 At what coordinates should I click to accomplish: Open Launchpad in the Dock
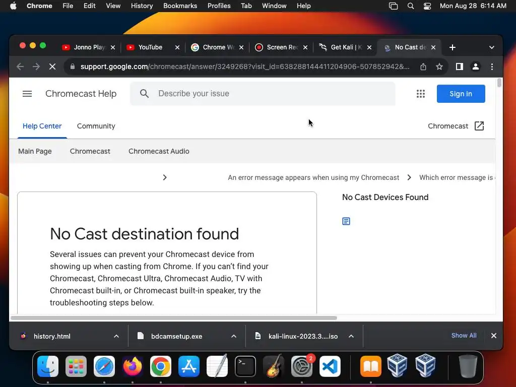76,366
